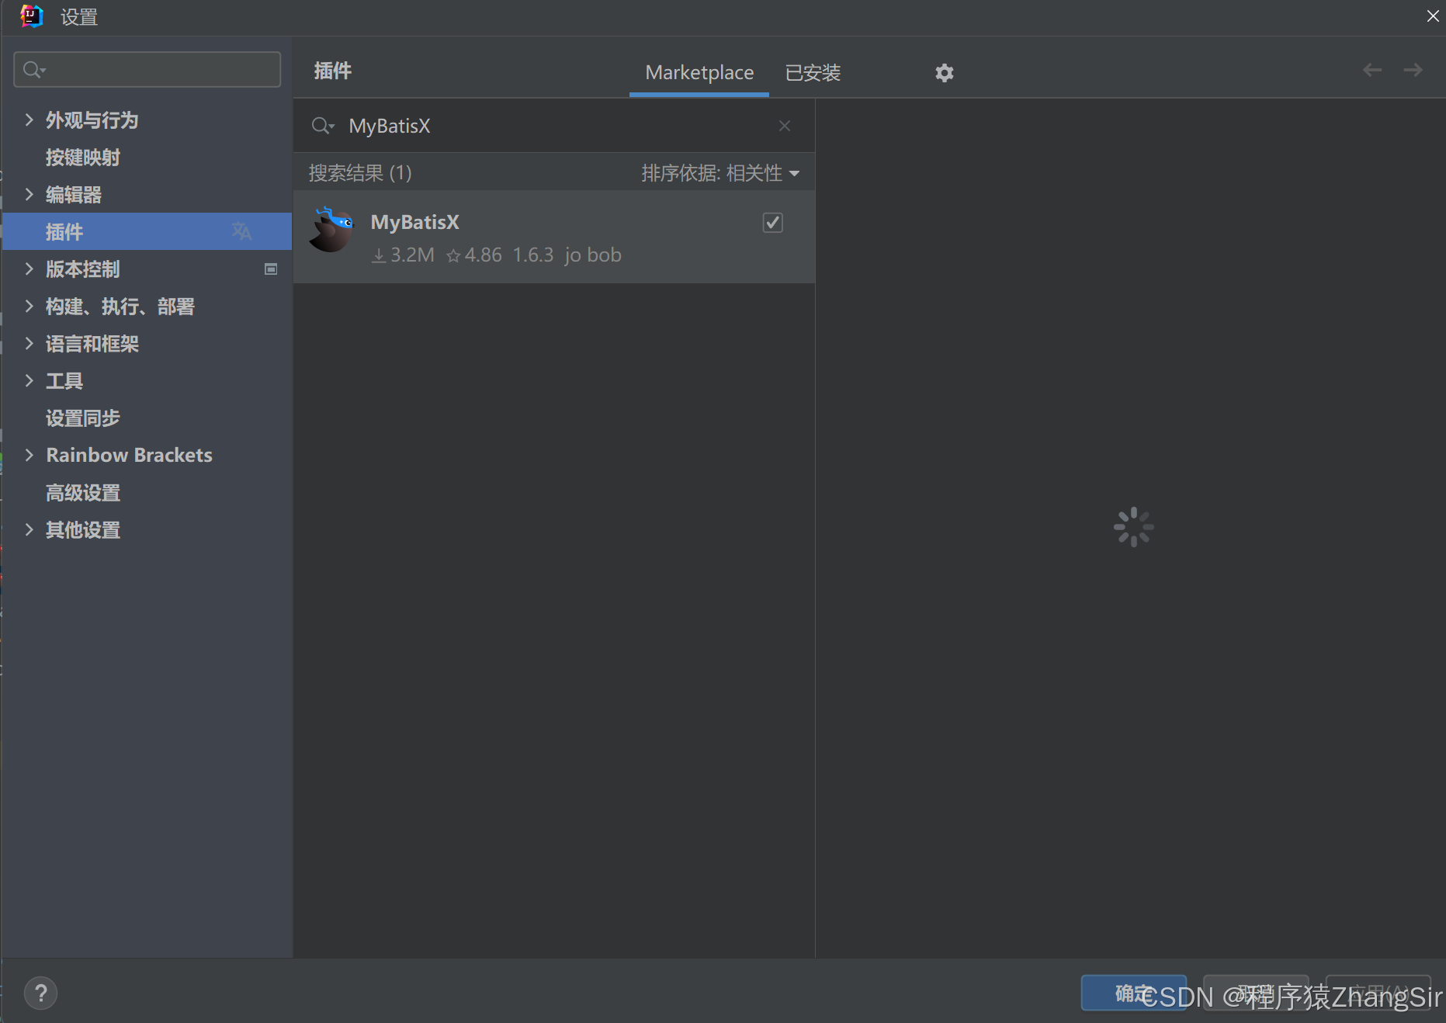Clear the plugin search with X icon

[785, 126]
